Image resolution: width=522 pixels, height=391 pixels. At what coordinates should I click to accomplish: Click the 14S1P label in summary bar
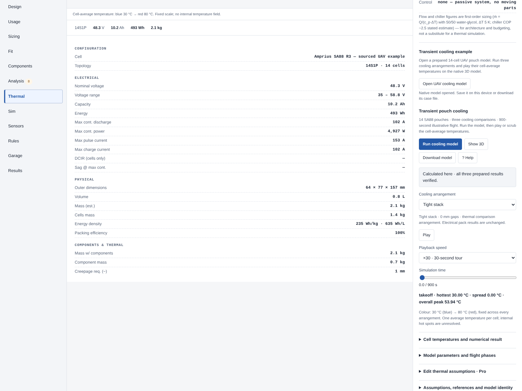point(80,28)
